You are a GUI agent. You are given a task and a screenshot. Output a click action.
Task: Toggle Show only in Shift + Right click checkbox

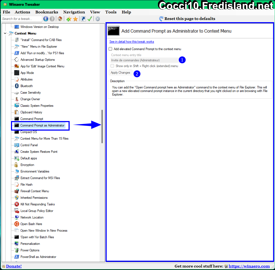[112, 66]
